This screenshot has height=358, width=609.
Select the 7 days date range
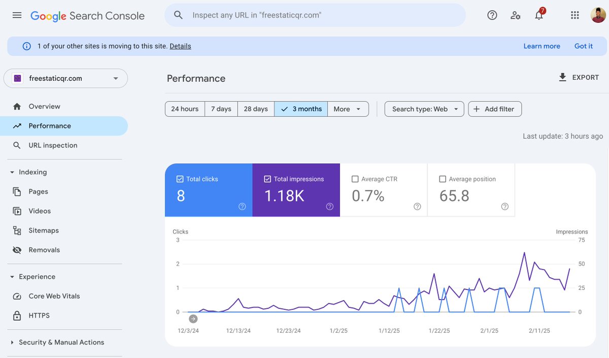(221, 109)
